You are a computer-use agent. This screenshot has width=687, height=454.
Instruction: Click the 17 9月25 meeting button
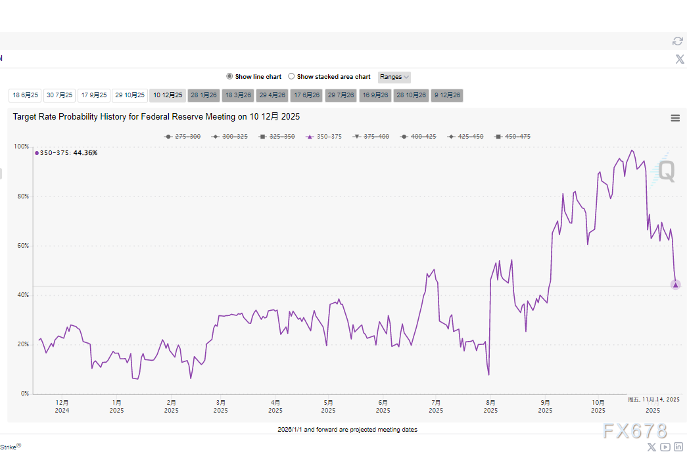coord(94,95)
